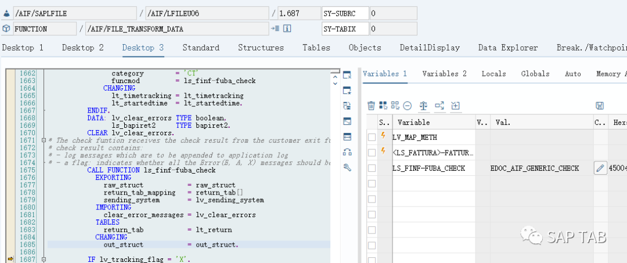
Task: Click the code editor scroll-down chevron
Action: point(335,84)
